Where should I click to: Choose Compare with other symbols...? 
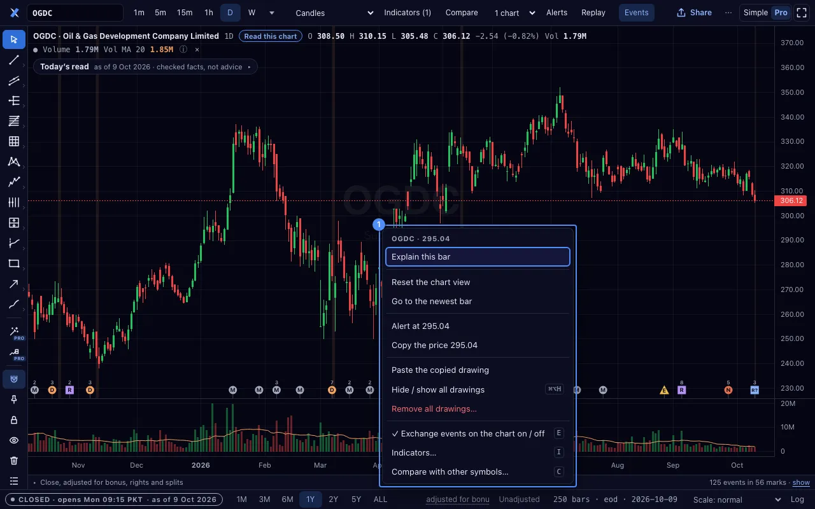[x=478, y=471]
